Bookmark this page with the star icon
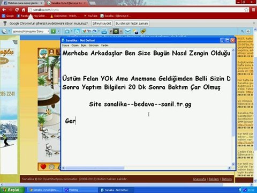Image resolution: width=257 pixels, height=193 pixels. (x=246, y=10)
